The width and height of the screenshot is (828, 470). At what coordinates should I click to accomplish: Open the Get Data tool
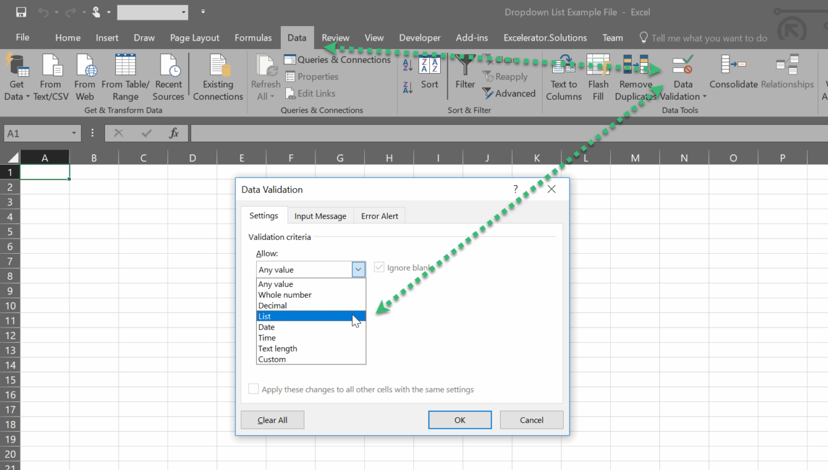(x=17, y=78)
